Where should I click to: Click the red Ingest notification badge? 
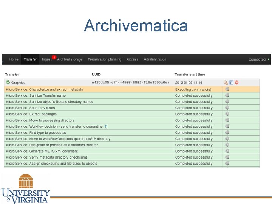(x=54, y=57)
